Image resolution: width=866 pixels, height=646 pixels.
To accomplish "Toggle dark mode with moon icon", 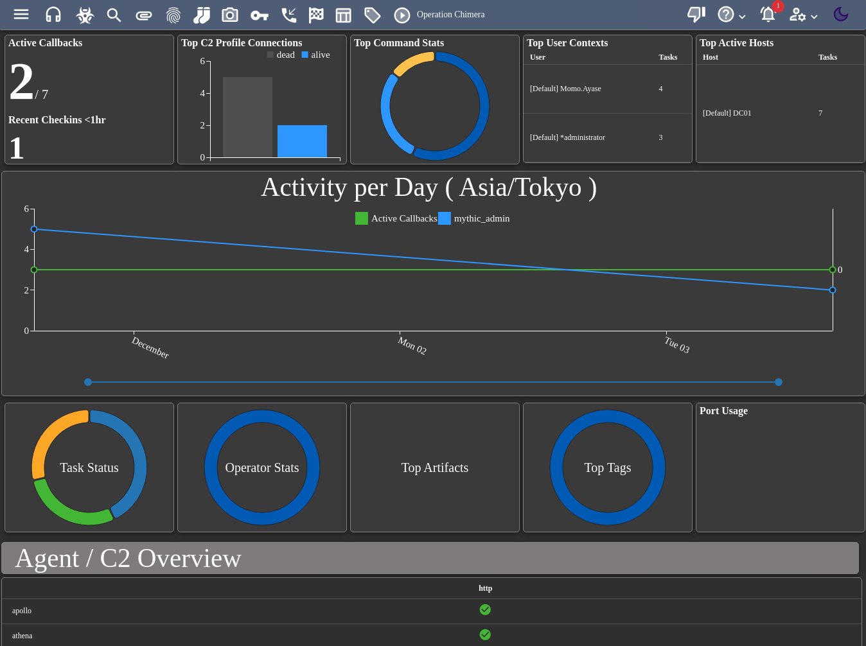I will pyautogui.click(x=841, y=14).
